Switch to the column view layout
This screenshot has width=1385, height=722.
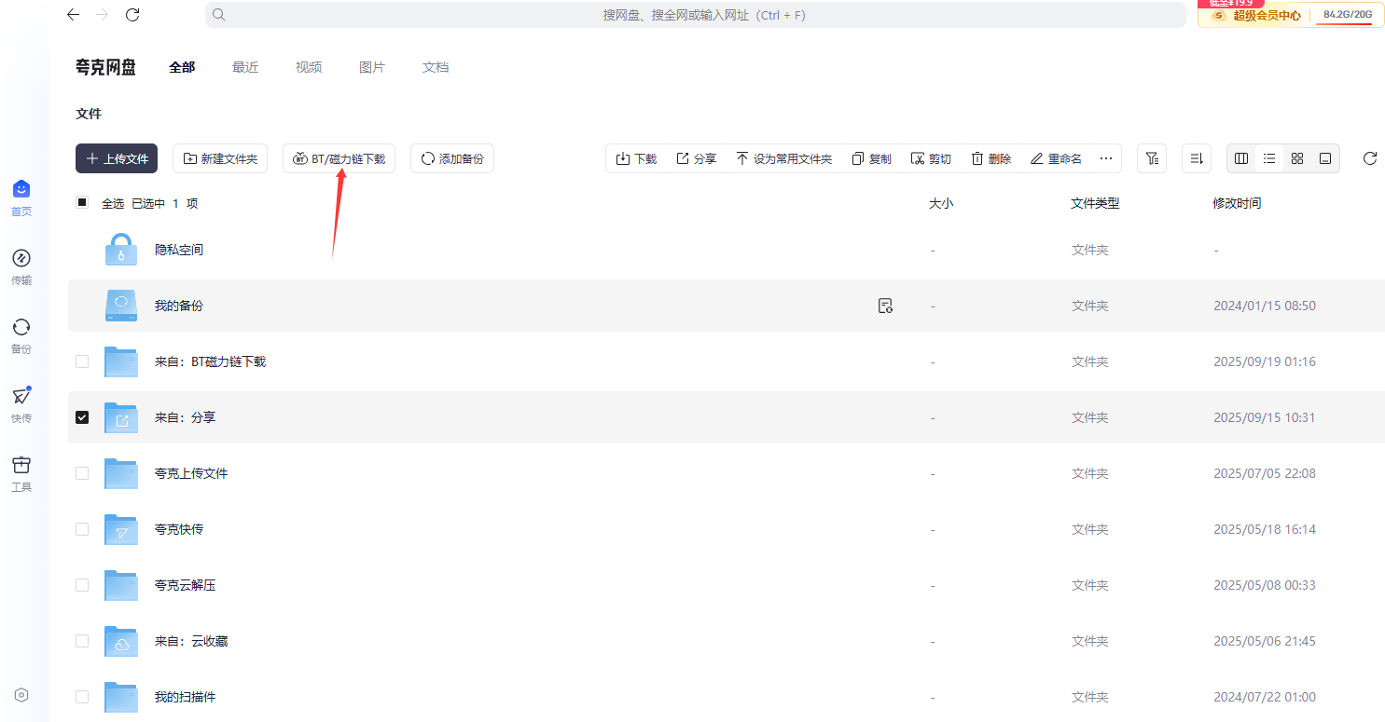(x=1241, y=158)
